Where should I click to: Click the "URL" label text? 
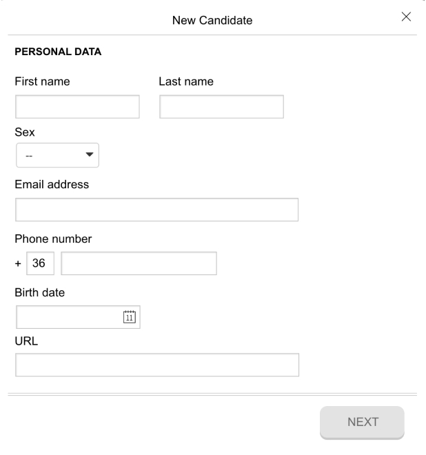pos(26,341)
